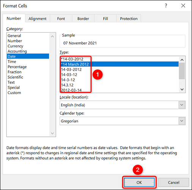The width and height of the screenshot is (192, 190).
Task: Click the Cancel button
Action: 174,182
